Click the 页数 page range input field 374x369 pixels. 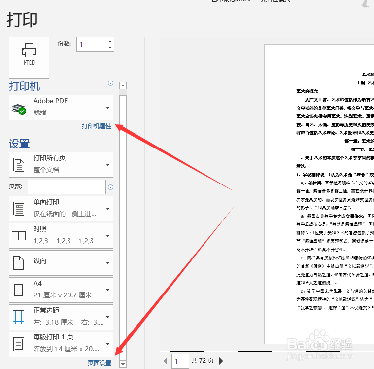click(x=67, y=187)
